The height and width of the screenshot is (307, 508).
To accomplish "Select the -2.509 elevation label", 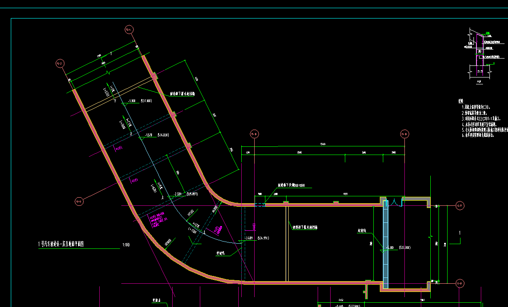I will coord(178,194).
